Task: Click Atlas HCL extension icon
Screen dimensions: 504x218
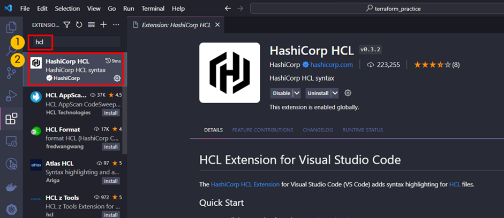Action: click(x=36, y=165)
